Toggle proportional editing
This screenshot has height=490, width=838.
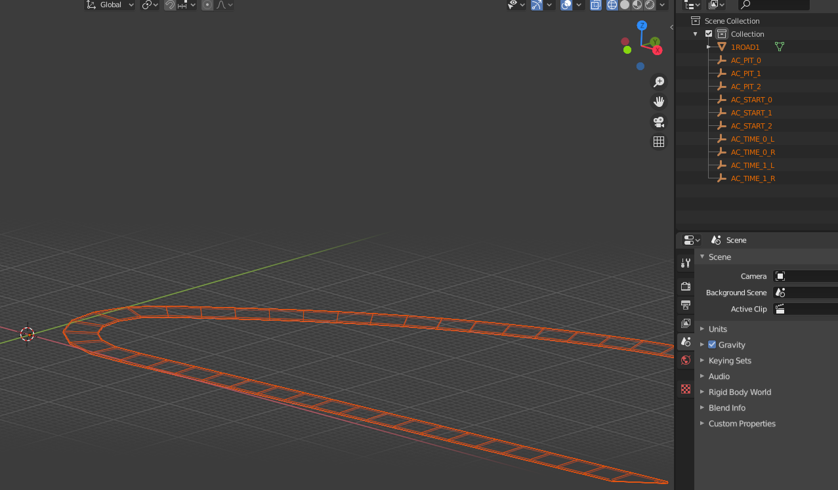click(x=207, y=5)
